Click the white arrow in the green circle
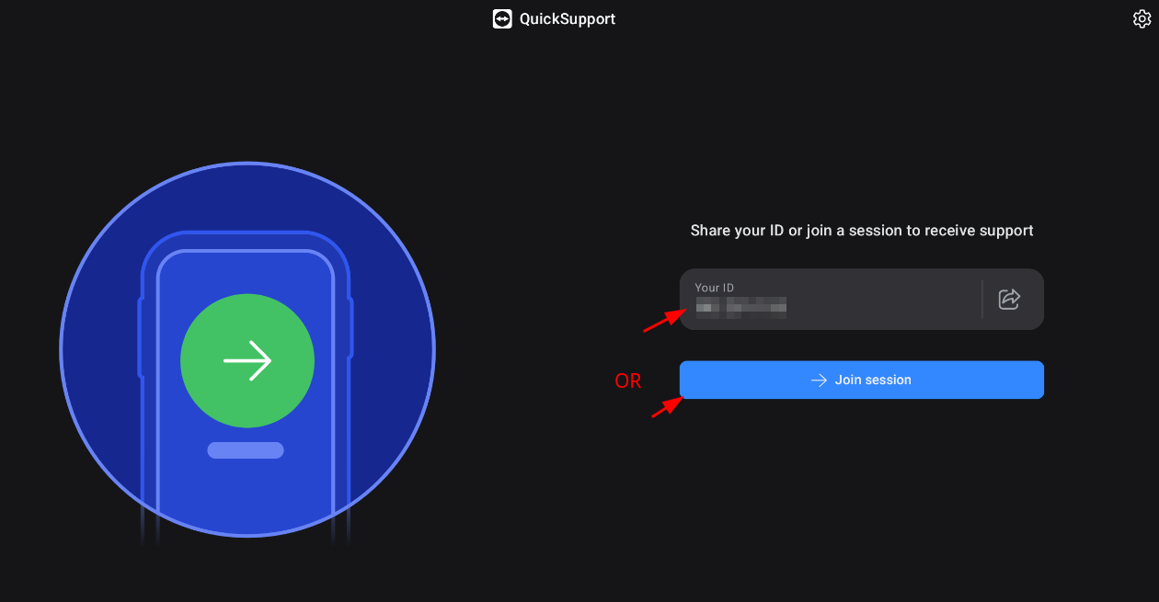1159x602 pixels. coord(247,361)
